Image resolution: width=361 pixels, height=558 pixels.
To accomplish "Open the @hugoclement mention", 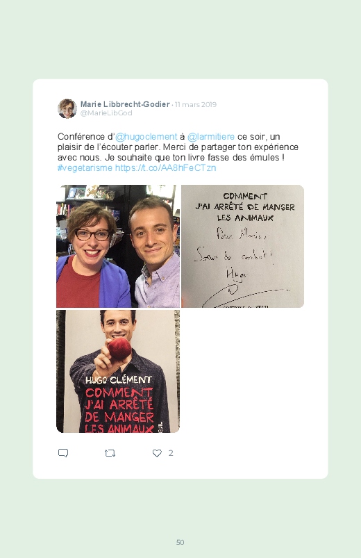I will [146, 137].
